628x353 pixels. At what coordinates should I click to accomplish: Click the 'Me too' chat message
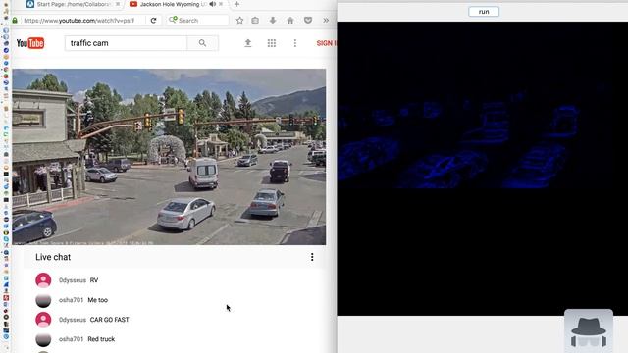[98, 300]
